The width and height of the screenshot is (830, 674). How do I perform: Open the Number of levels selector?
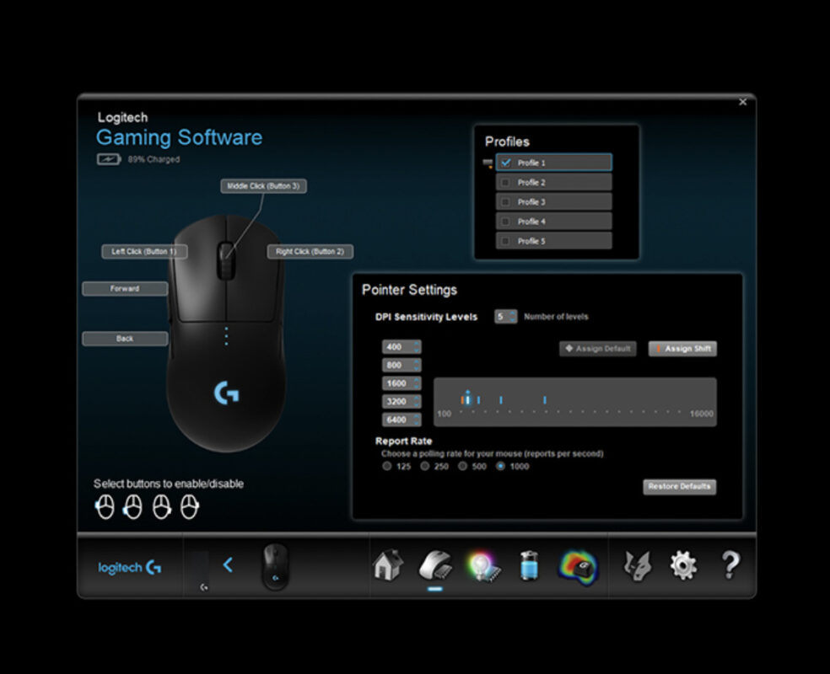pos(505,317)
